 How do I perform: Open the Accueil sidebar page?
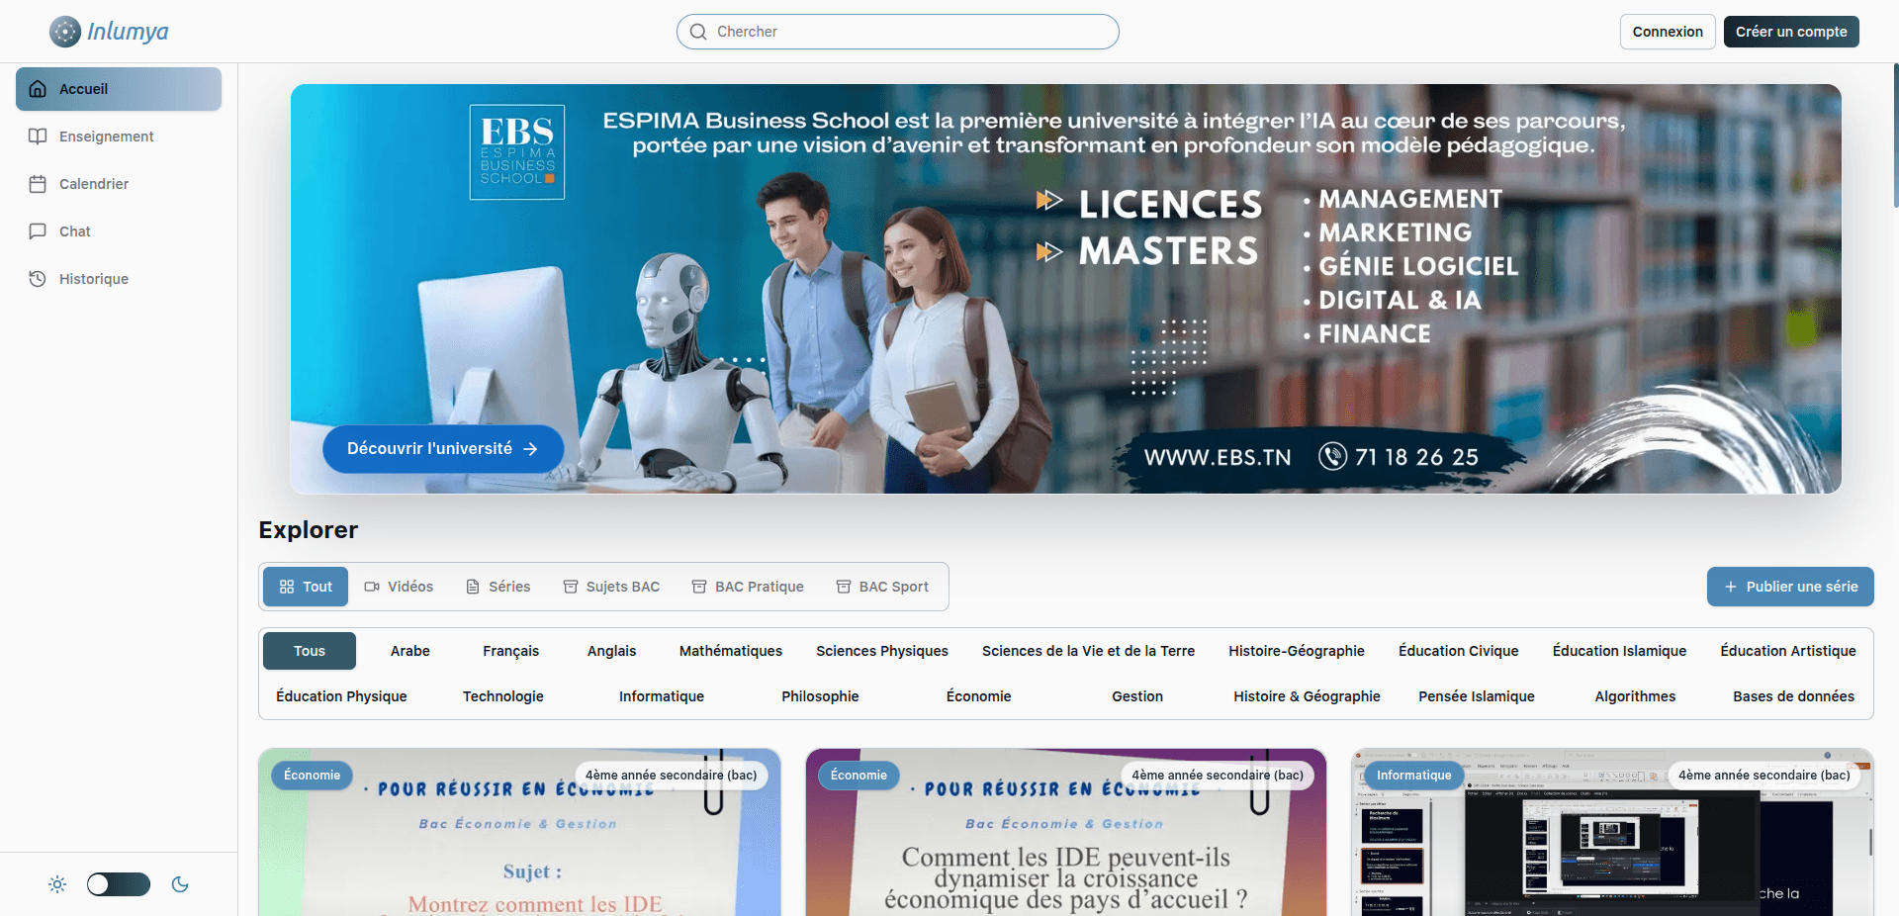[119, 89]
